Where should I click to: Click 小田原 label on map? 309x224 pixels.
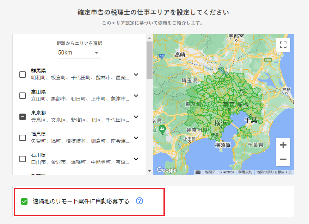click(189, 139)
